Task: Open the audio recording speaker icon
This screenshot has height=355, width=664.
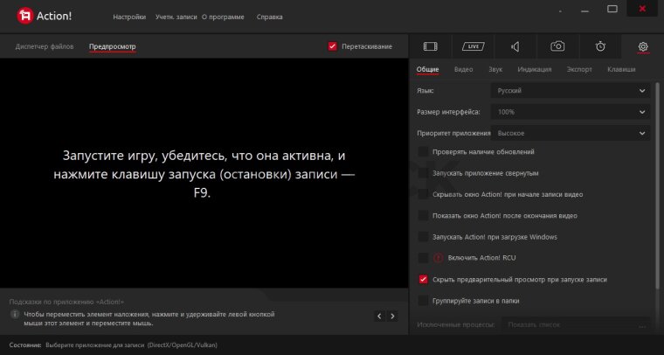Action: coord(515,46)
